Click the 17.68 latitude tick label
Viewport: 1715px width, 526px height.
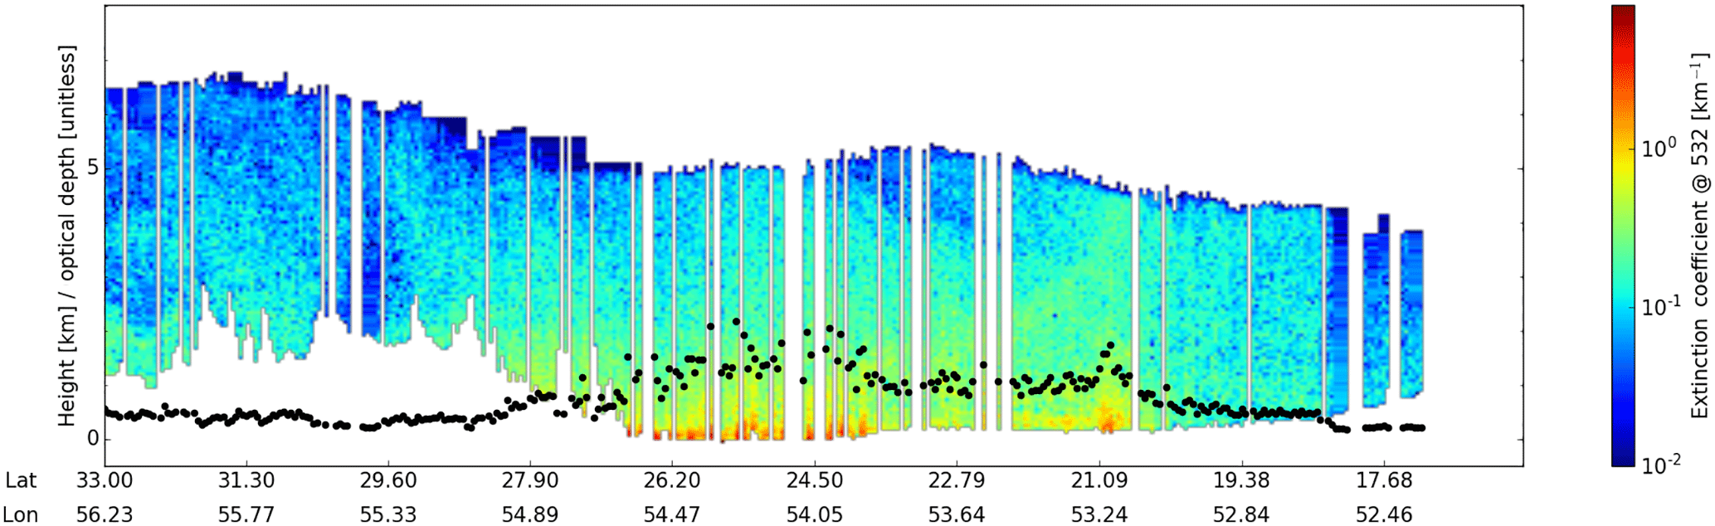(x=1383, y=481)
